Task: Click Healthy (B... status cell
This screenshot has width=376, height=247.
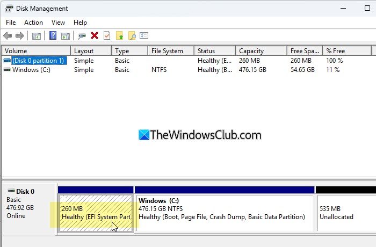Action: 215,70
